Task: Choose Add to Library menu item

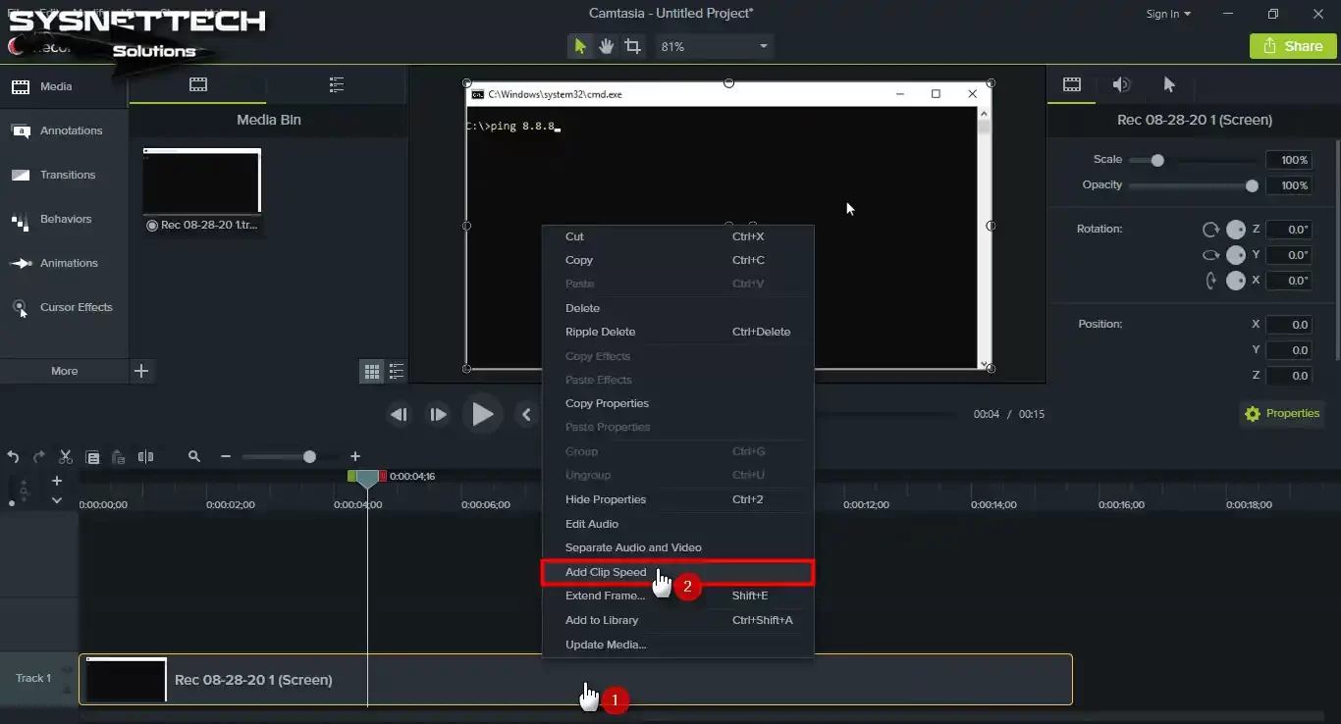Action: click(677, 620)
